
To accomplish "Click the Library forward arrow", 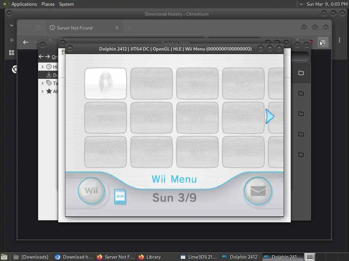I will click(47, 57).
